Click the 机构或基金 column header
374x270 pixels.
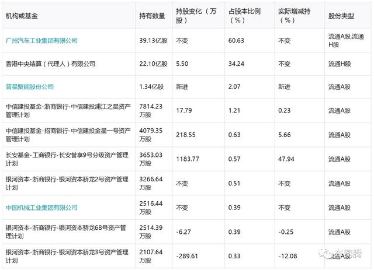click(x=22, y=16)
